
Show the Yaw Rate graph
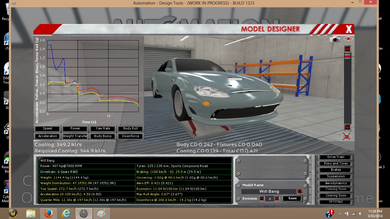pos(103,129)
